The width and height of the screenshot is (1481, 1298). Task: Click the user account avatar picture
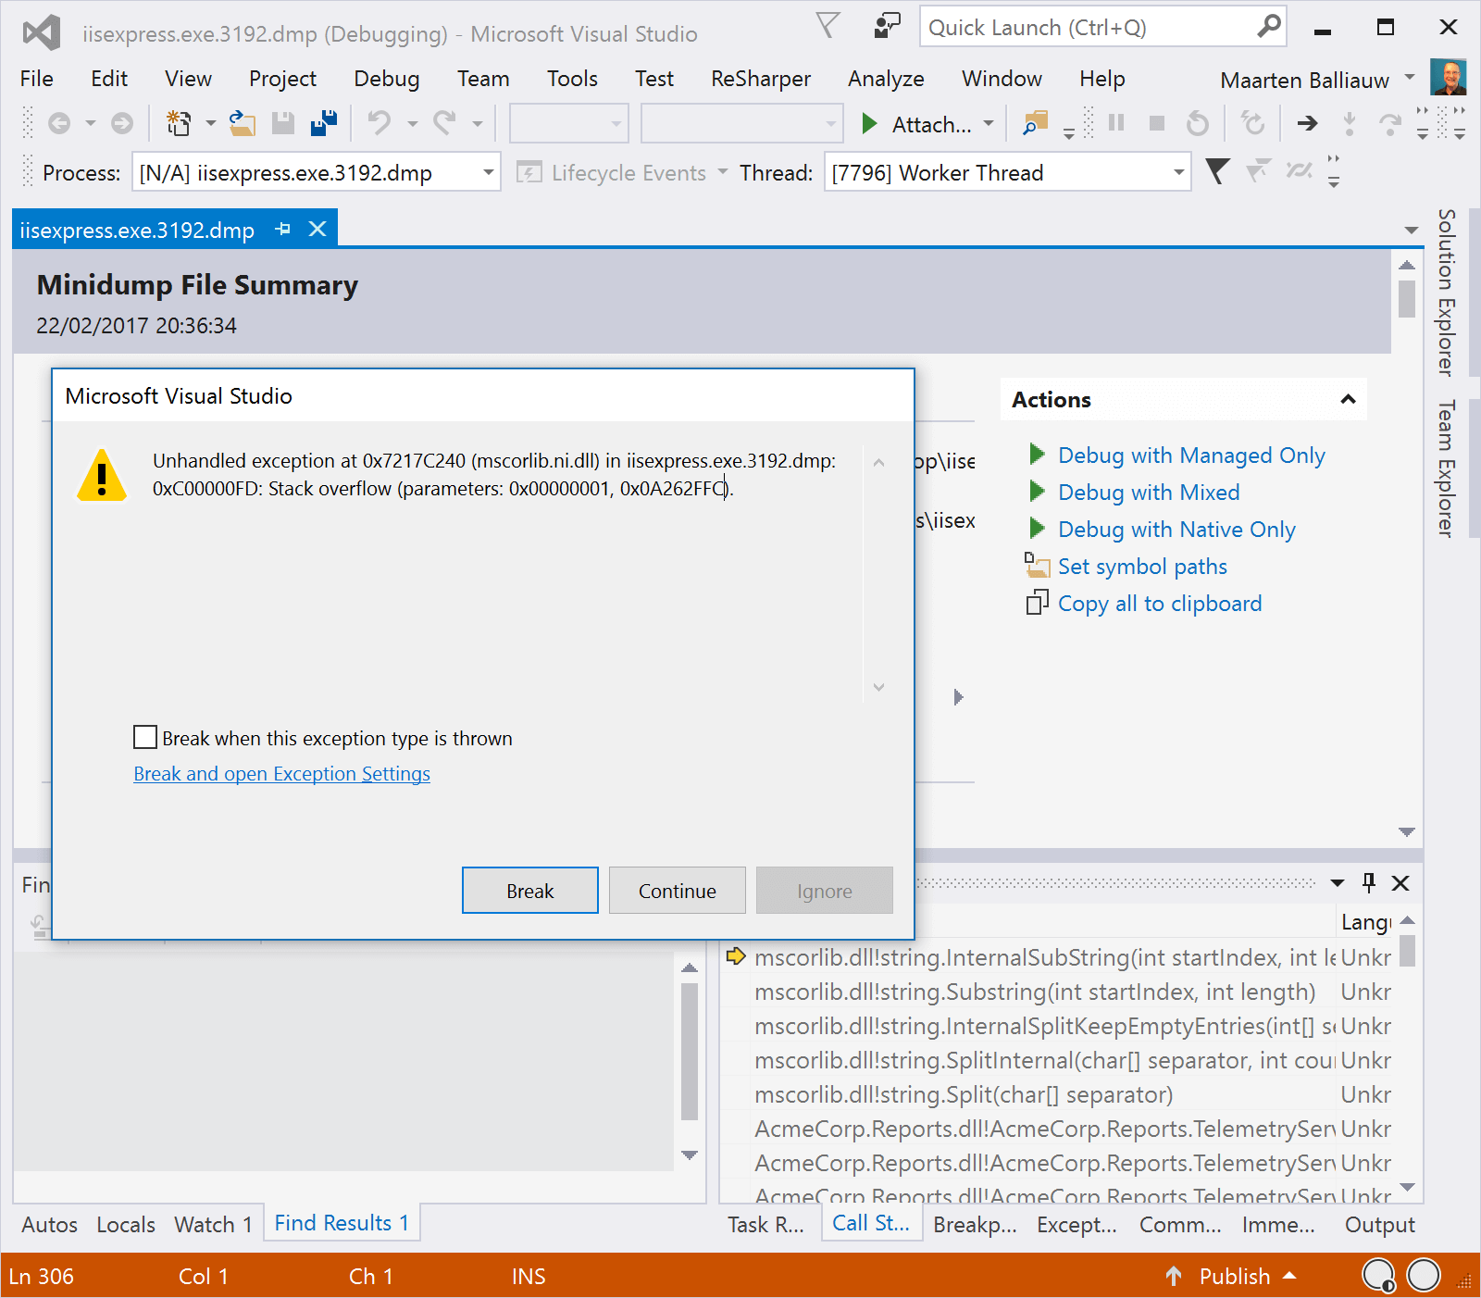pos(1448,78)
